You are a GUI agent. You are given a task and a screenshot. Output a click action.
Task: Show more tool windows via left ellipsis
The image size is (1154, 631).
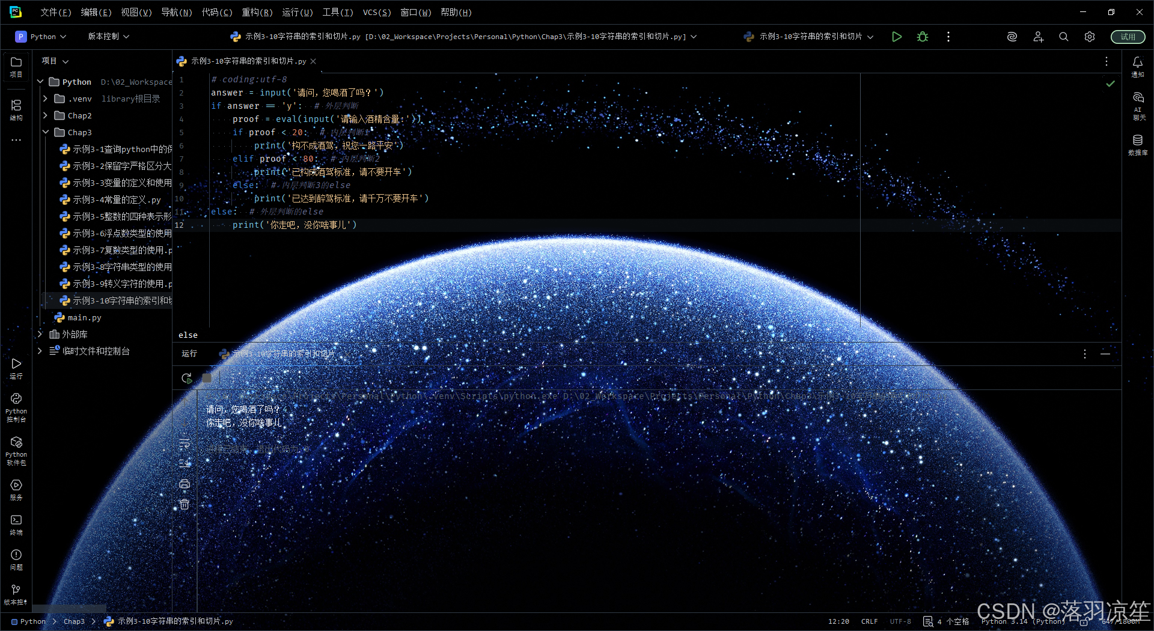click(x=16, y=140)
